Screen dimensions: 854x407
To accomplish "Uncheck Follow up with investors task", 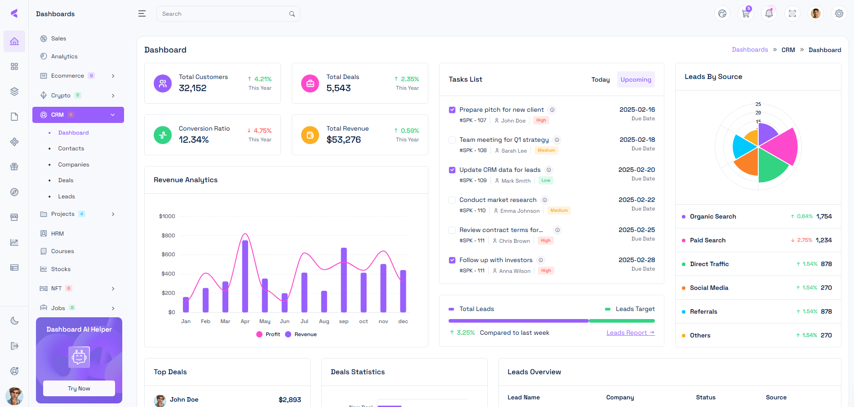I will coord(452,260).
